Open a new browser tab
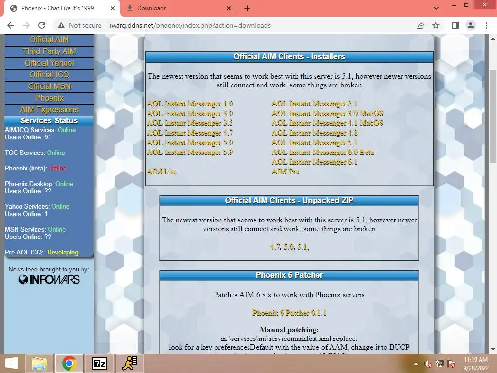The image size is (497, 373). (x=247, y=8)
